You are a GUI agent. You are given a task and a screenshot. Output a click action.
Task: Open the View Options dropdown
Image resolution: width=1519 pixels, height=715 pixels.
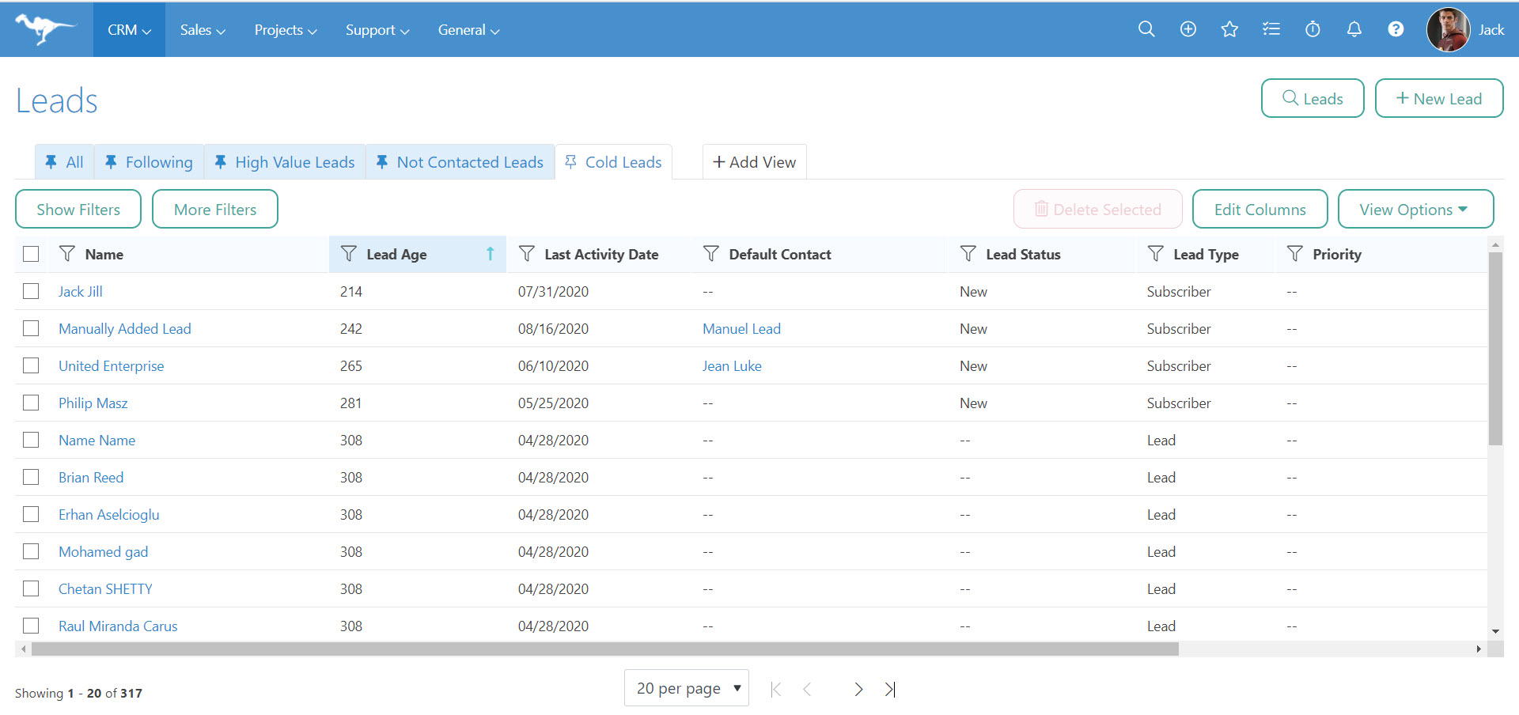pyautogui.click(x=1415, y=209)
